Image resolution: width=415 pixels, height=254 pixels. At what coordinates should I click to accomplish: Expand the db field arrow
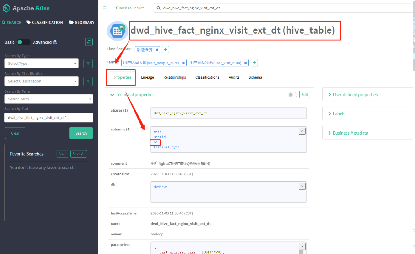click(302, 186)
